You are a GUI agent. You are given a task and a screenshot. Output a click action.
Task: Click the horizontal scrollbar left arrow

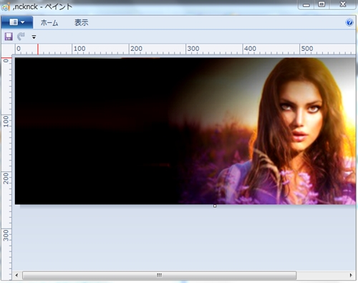tap(16, 275)
